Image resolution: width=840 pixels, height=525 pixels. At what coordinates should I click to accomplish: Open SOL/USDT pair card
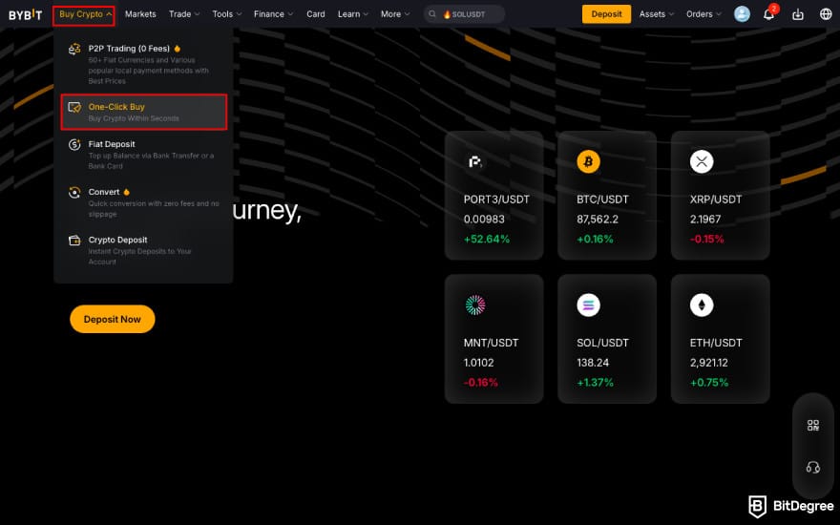pos(607,339)
